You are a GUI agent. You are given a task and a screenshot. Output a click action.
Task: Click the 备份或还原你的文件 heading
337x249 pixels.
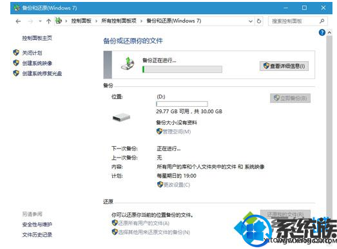[x=133, y=41]
